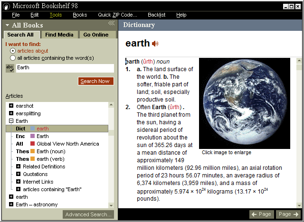The height and width of the screenshot is (222, 304).
Task: Click the orange Thes icon for earth (verb)
Action: coord(33,159)
